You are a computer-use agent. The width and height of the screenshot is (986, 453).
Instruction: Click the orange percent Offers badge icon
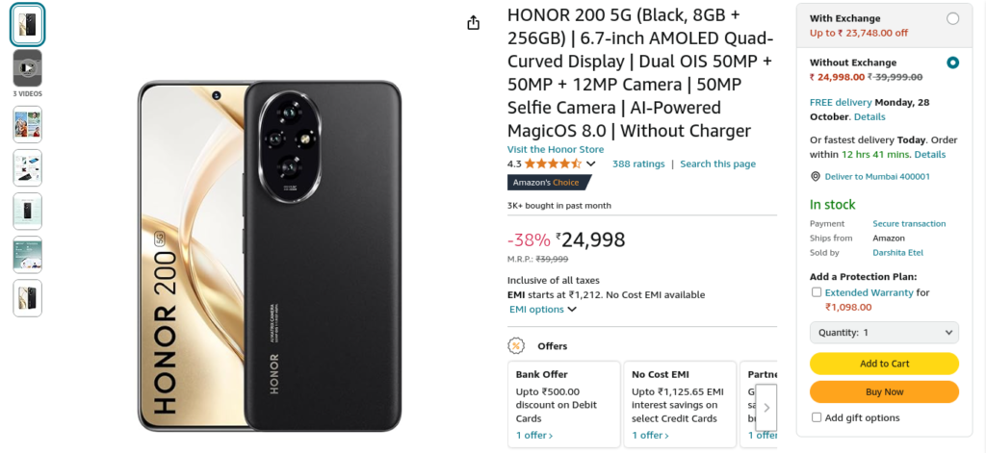(516, 346)
